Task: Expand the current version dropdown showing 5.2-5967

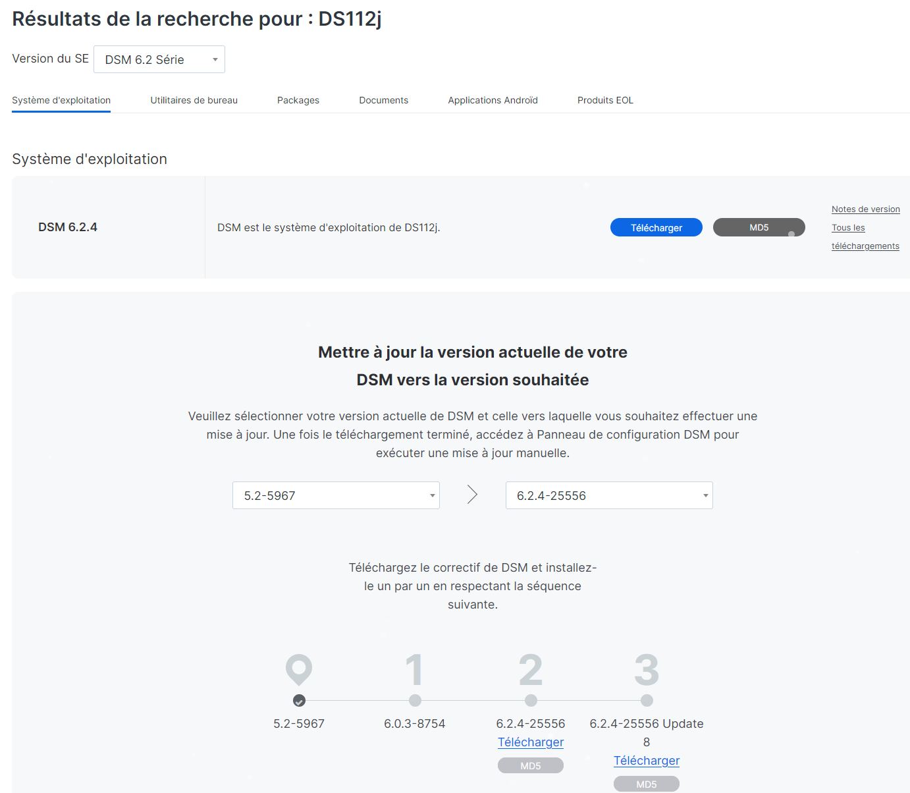Action: 336,495
